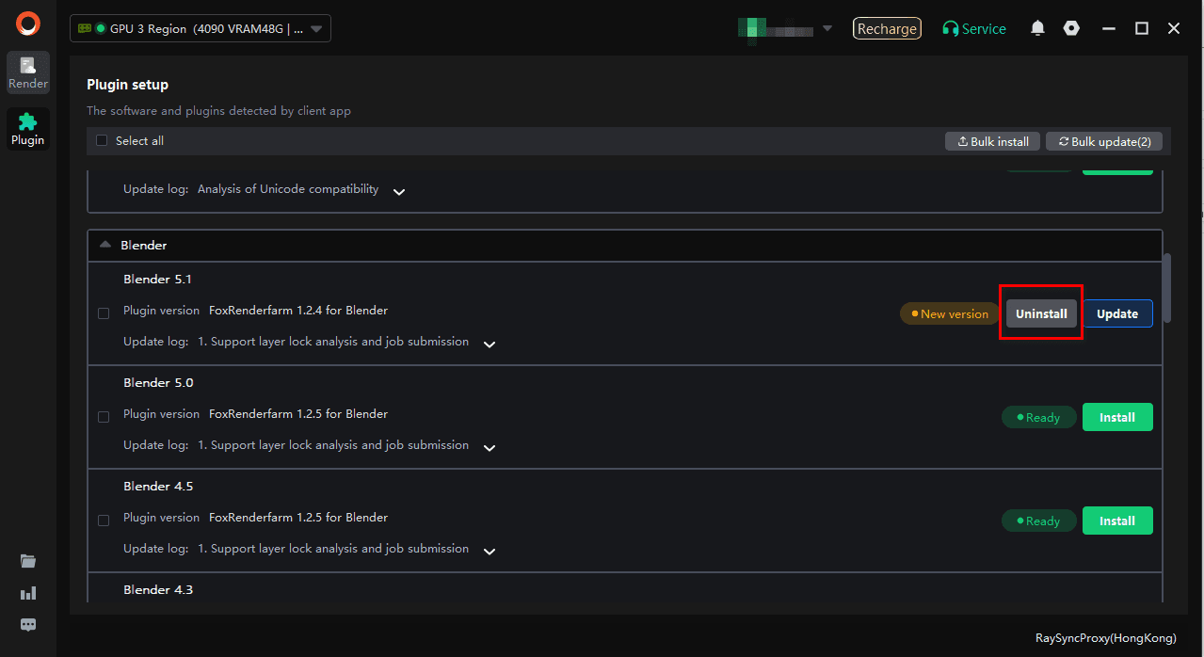The height and width of the screenshot is (657, 1204).
Task: Click the plugin list vertical scrollbar
Action: [1167, 288]
